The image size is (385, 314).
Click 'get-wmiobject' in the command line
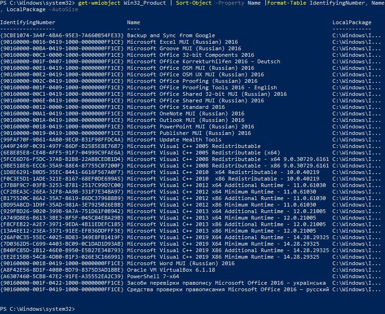[x=99, y=3]
